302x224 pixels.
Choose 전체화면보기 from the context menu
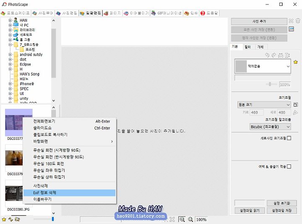click(70, 121)
